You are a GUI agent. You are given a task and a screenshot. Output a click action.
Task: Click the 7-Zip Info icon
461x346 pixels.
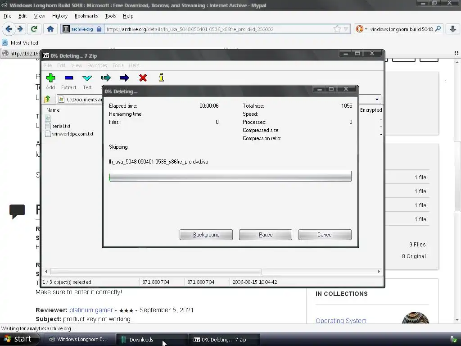161,77
